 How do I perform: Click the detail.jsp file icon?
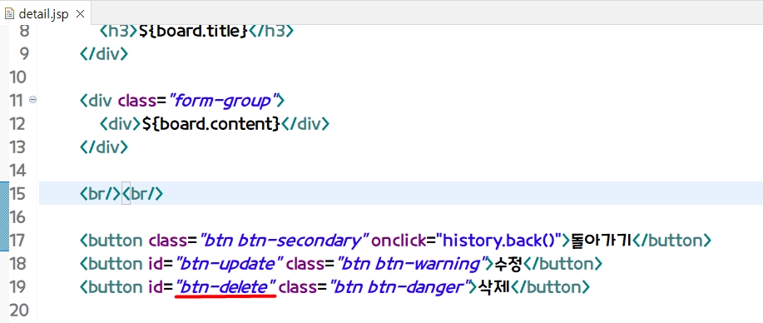point(10,14)
